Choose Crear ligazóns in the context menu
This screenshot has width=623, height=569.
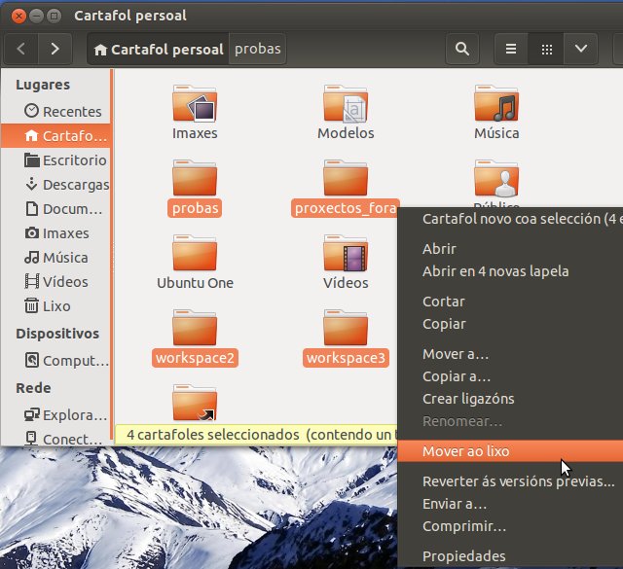pyautogui.click(x=510, y=399)
